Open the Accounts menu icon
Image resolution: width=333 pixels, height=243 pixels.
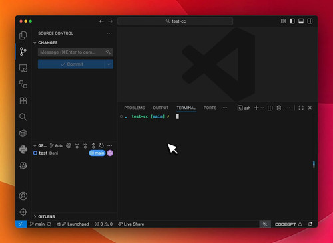coord(23,196)
